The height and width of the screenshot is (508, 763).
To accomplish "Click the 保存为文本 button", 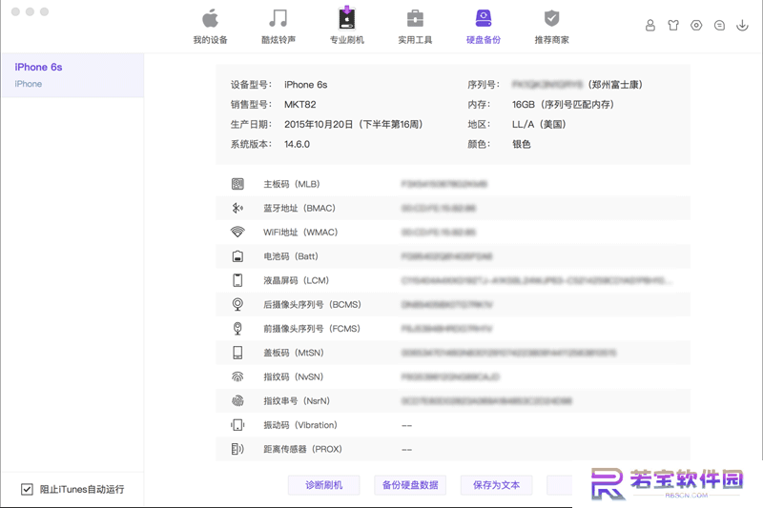I will click(x=496, y=485).
